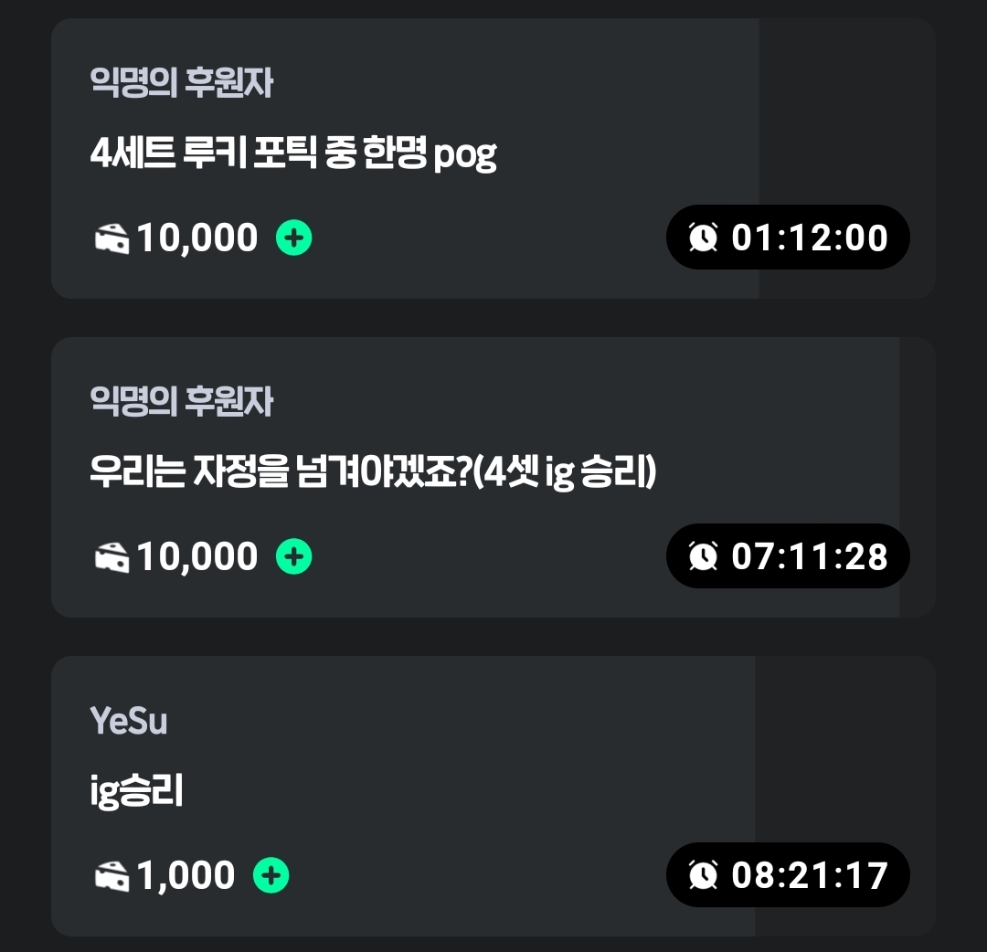Viewport: 987px width, 952px height.
Task: Select the 08:21:17 countdown timer badge
Action: tap(788, 874)
